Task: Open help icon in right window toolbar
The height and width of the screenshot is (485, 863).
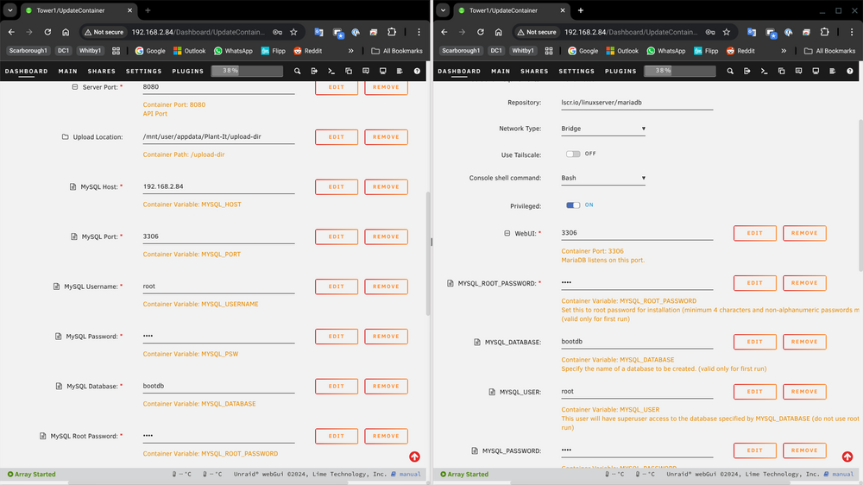Action: coord(850,71)
